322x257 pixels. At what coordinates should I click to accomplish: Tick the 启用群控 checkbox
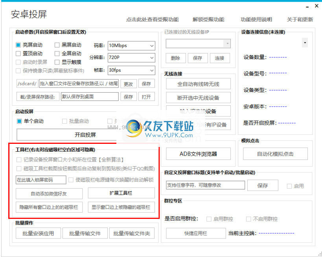[x=209, y=219]
